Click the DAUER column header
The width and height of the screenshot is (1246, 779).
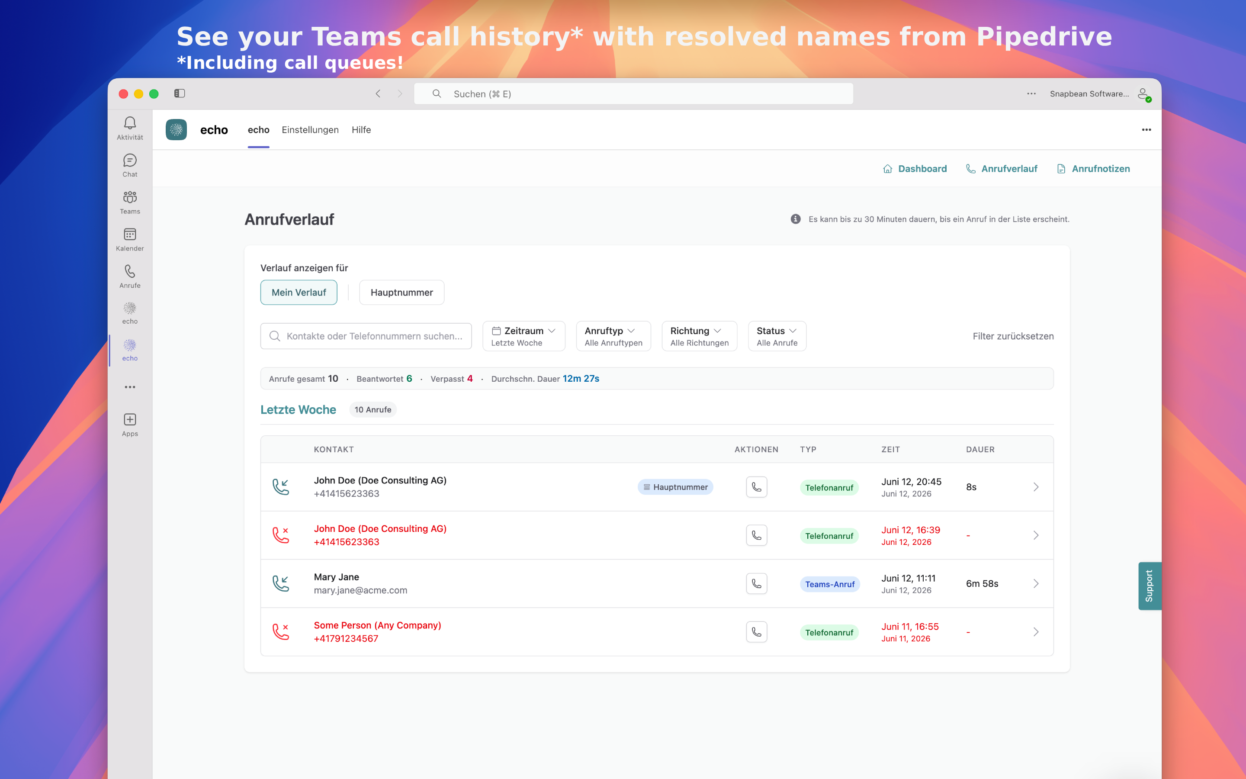click(x=980, y=449)
